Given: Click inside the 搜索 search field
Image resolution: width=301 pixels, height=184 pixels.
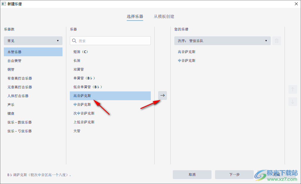Looking at the screenshot, I should [110, 41].
